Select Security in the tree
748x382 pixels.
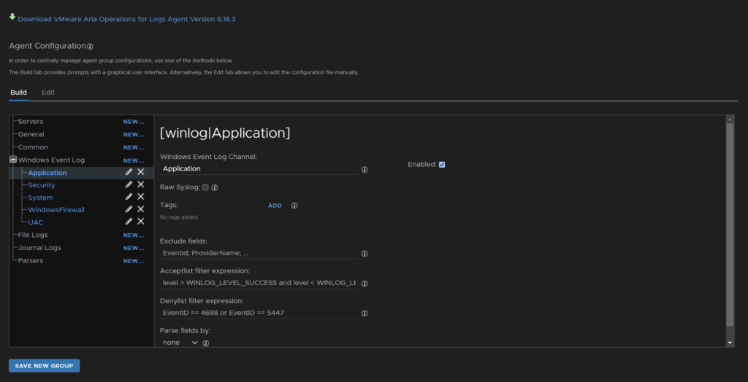[42, 185]
